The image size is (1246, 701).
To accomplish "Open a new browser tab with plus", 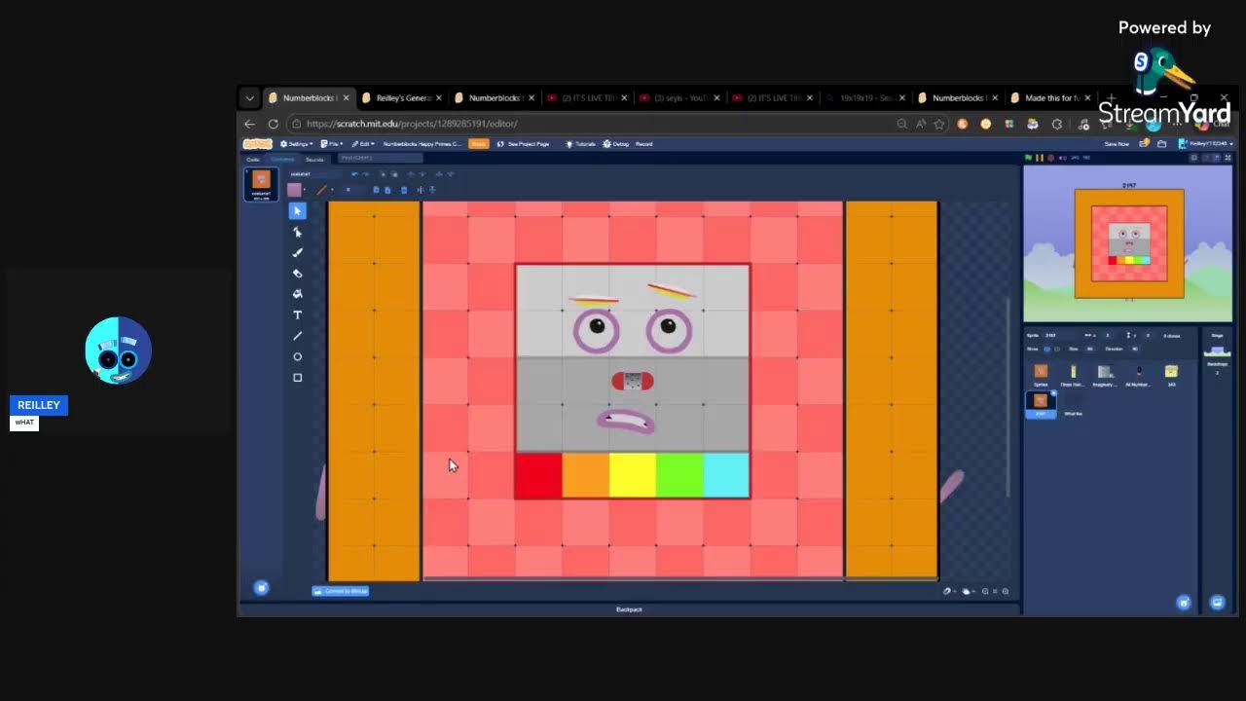I will 1111,98.
